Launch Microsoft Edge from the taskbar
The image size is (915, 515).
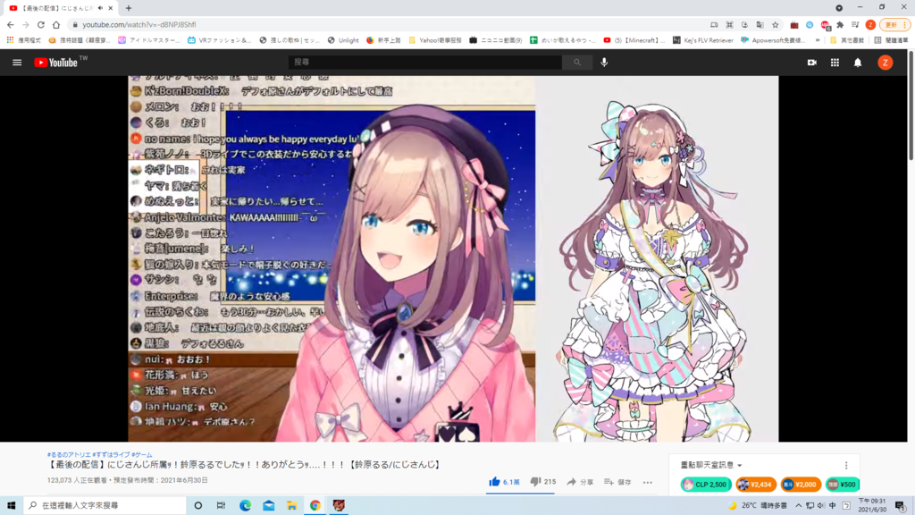click(245, 505)
